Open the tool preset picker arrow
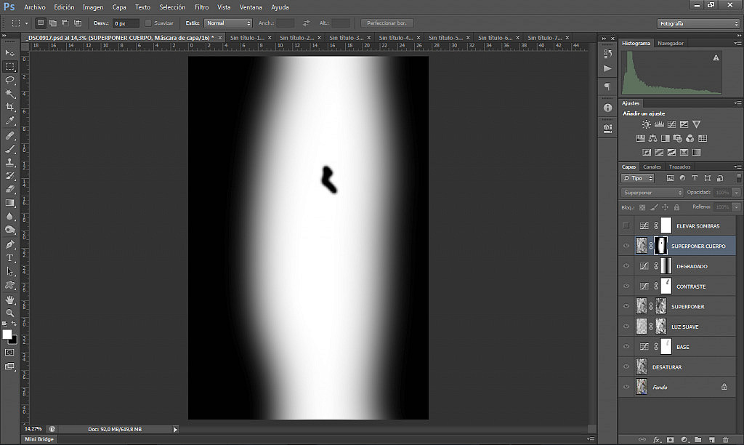This screenshot has width=744, height=445. click(x=27, y=23)
